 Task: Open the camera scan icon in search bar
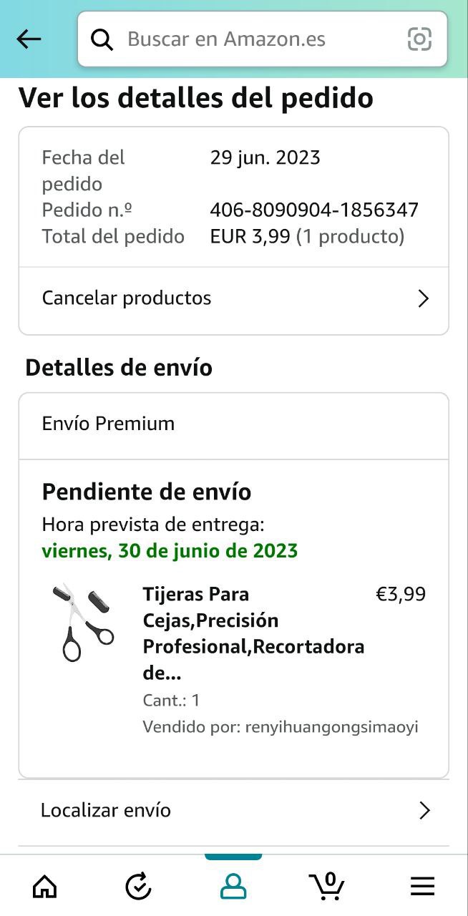click(419, 39)
